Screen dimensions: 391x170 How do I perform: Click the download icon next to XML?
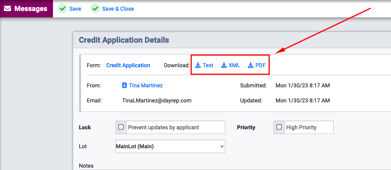coord(224,65)
